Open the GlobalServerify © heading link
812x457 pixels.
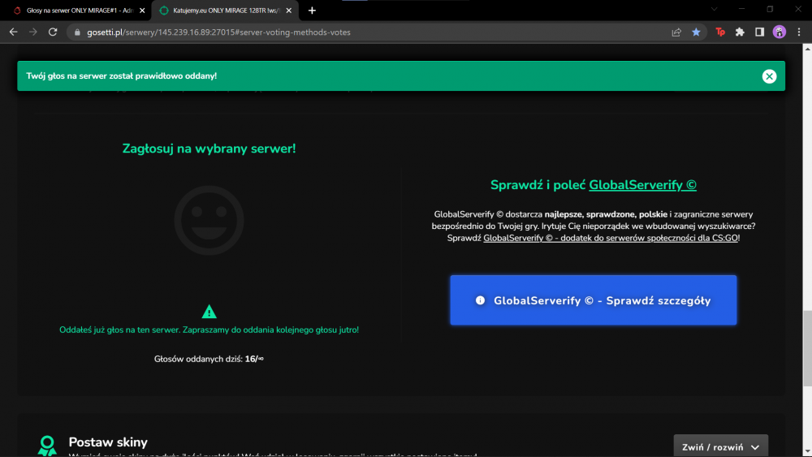pyautogui.click(x=642, y=185)
